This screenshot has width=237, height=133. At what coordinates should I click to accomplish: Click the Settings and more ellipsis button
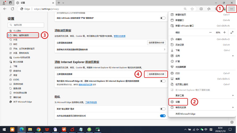tap(231, 9)
